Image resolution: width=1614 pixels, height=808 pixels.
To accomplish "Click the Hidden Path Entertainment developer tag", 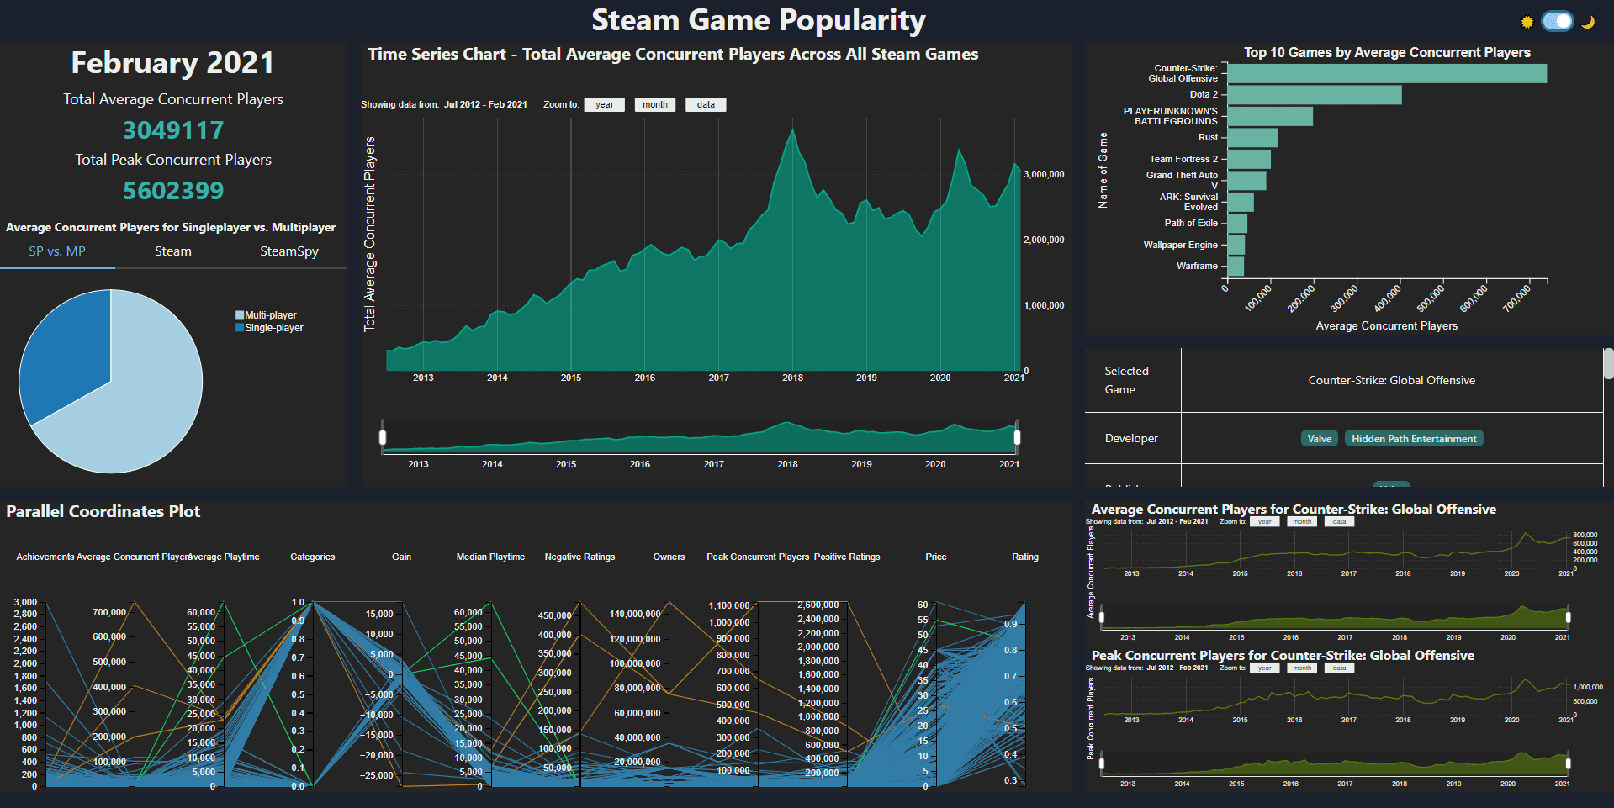I will coord(1414,439).
